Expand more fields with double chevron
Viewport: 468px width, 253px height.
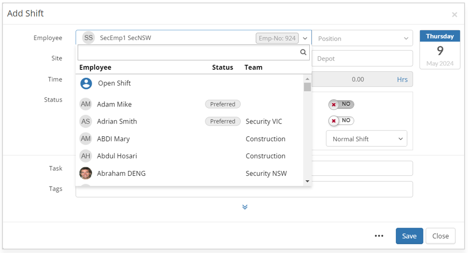pos(245,207)
